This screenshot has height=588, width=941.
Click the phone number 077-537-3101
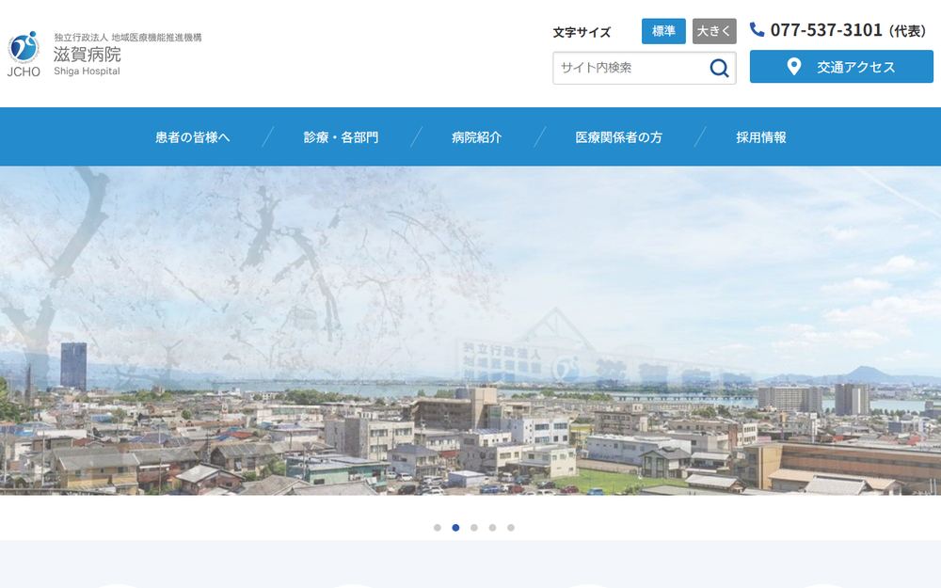tap(826, 30)
